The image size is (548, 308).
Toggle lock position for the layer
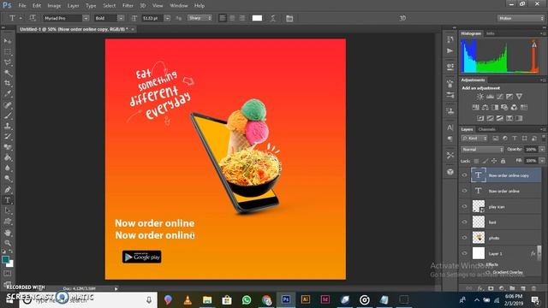(494, 161)
